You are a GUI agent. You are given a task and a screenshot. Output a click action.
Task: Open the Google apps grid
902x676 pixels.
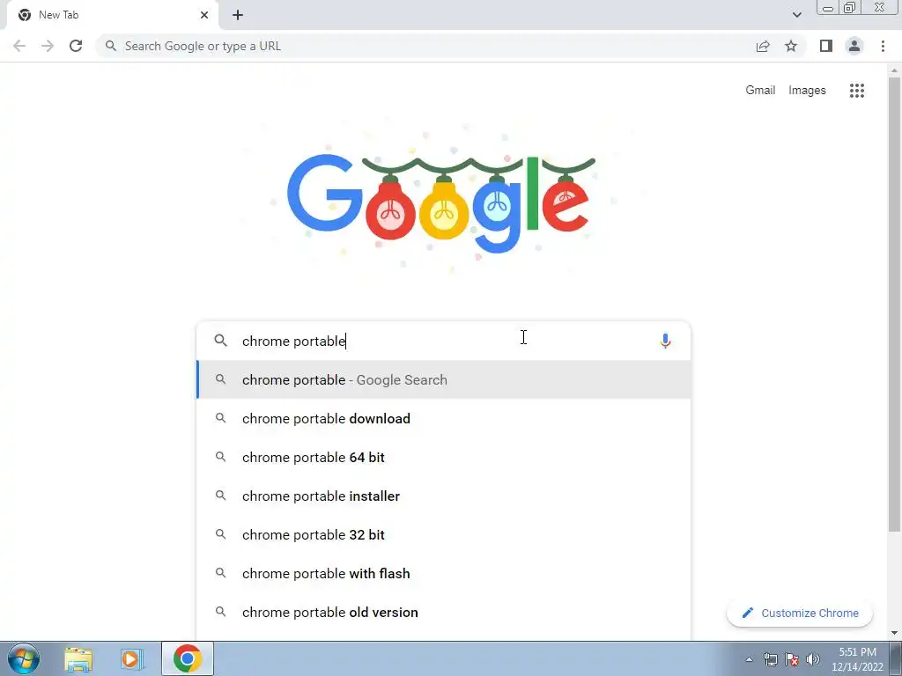tap(857, 91)
